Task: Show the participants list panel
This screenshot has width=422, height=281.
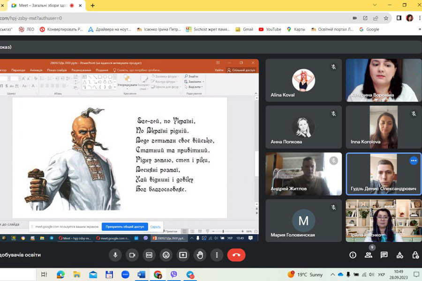Action: click(x=369, y=255)
